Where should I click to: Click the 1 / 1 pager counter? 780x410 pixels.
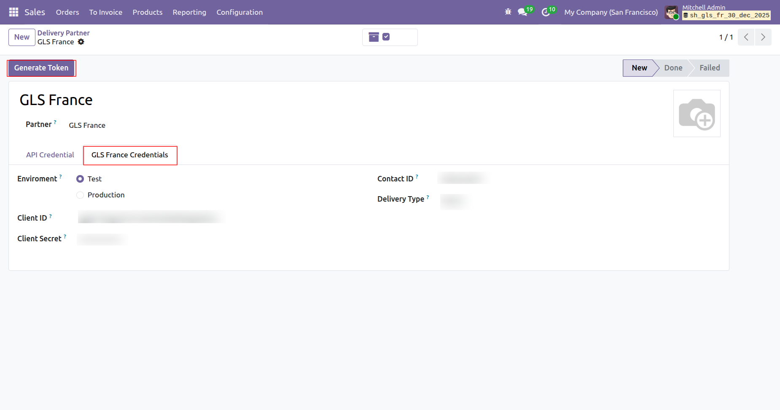pos(726,37)
